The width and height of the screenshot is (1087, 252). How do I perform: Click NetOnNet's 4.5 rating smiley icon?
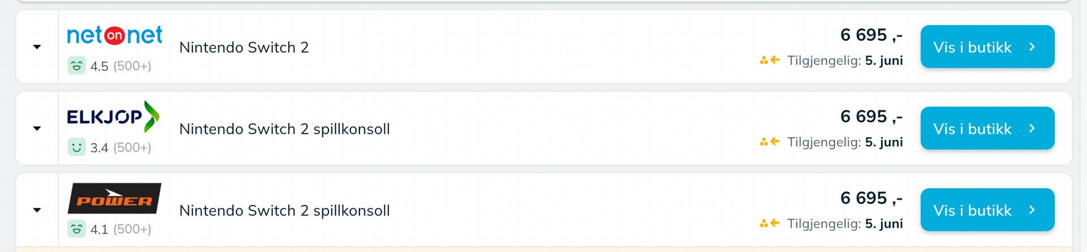tap(76, 66)
